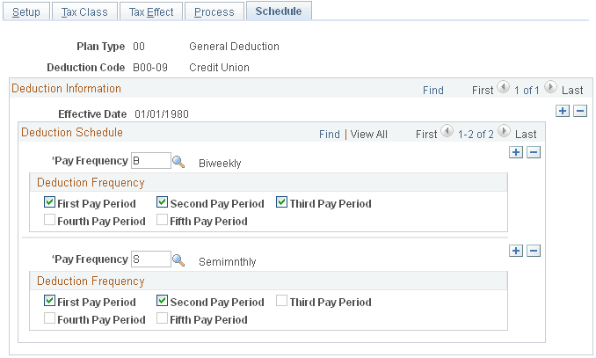Click the Semimnthly frequency description
Image resolution: width=596 pixels, height=358 pixels.
(228, 262)
